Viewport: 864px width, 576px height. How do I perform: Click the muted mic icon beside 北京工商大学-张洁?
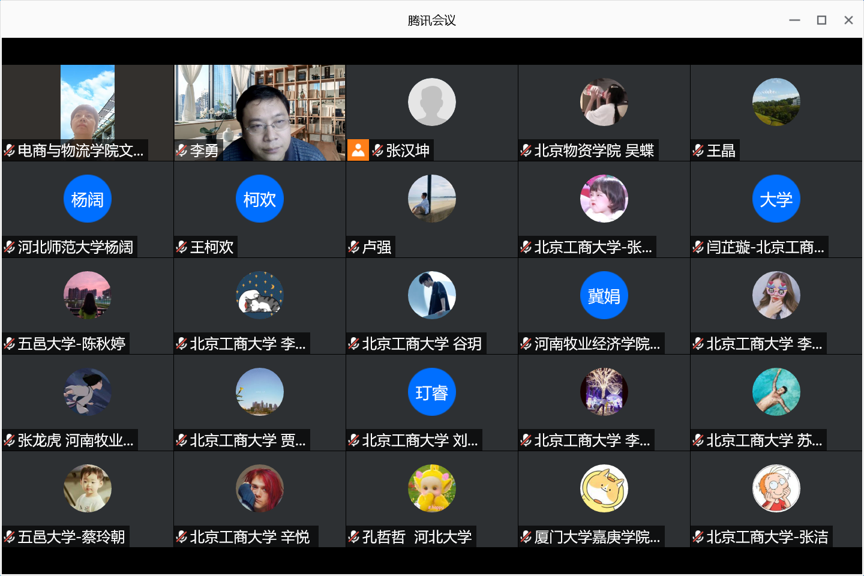(x=698, y=537)
